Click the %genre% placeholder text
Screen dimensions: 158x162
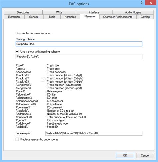[21, 120]
